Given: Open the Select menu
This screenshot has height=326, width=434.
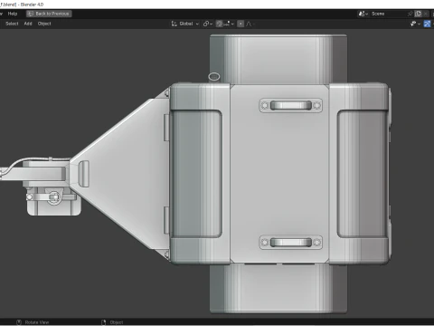Looking at the screenshot, I should pos(12,24).
